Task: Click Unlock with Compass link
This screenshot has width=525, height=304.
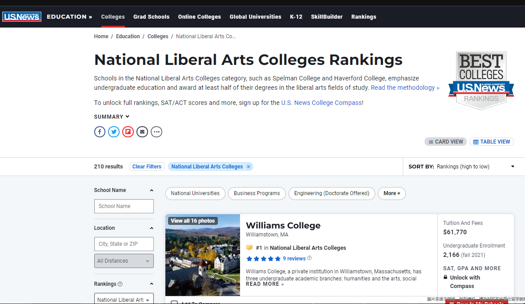Action: coord(465,282)
